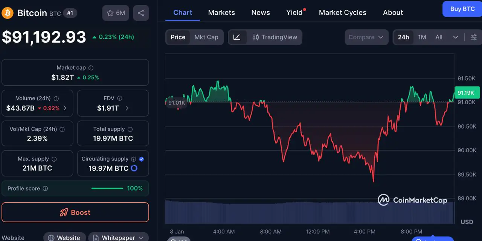Open chart settings sliders icon
This screenshot has width=482, height=241.
click(x=474, y=37)
